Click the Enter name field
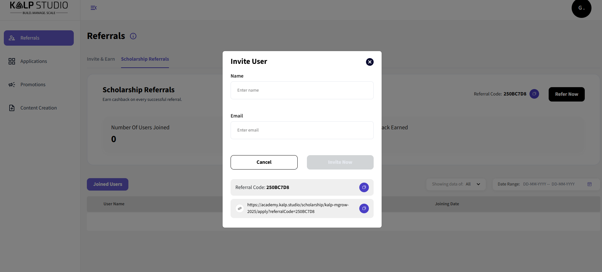 (x=302, y=90)
